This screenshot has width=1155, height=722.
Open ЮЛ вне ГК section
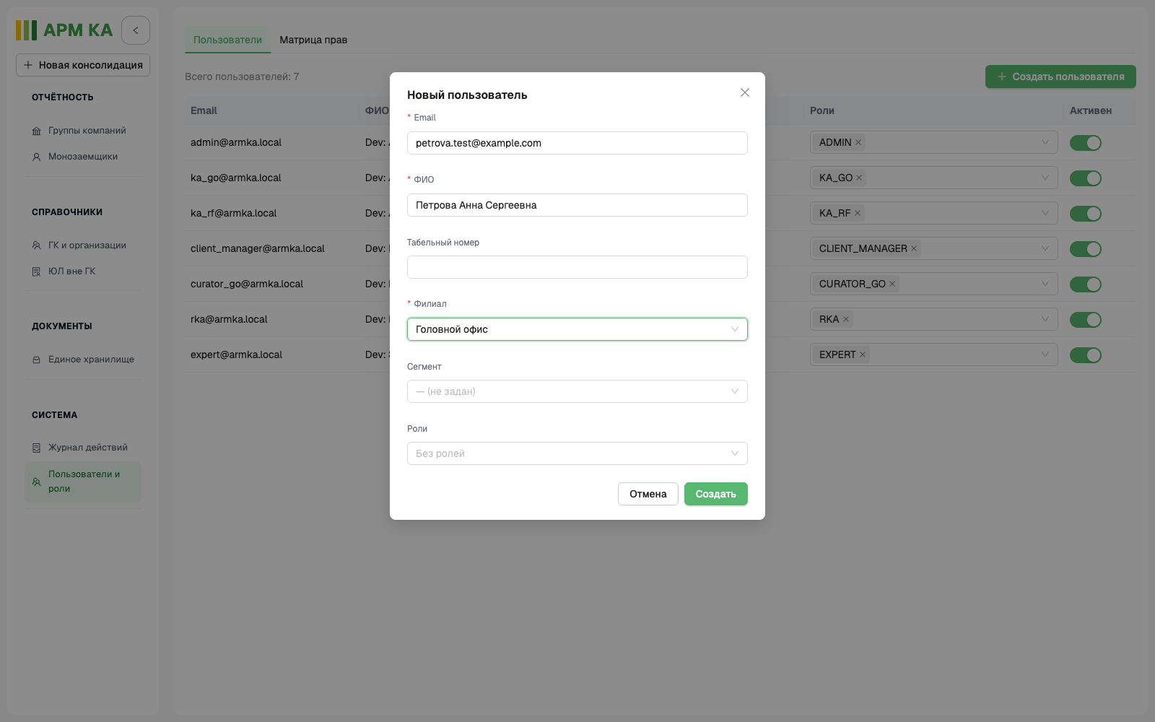83,271
